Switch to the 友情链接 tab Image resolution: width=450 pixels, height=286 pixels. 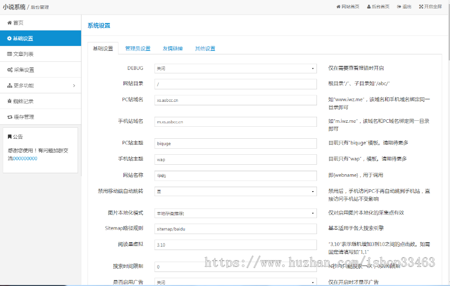point(173,48)
